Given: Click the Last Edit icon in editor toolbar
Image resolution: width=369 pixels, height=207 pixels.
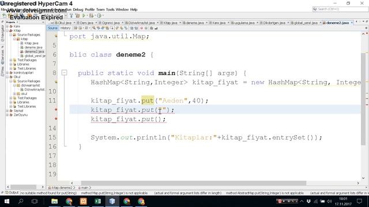Looking at the screenshot, I should (x=76, y=28).
